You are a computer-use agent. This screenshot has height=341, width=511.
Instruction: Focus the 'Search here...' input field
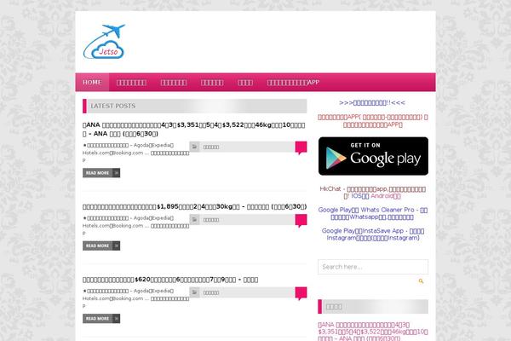click(373, 267)
